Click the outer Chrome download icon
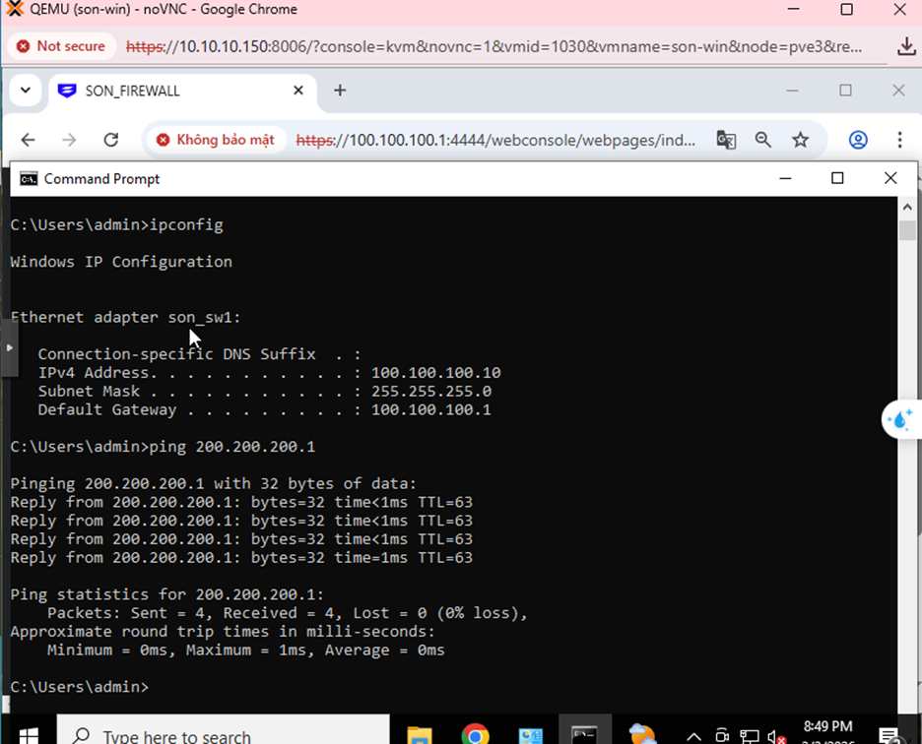The width and height of the screenshot is (922, 744). pos(906,46)
